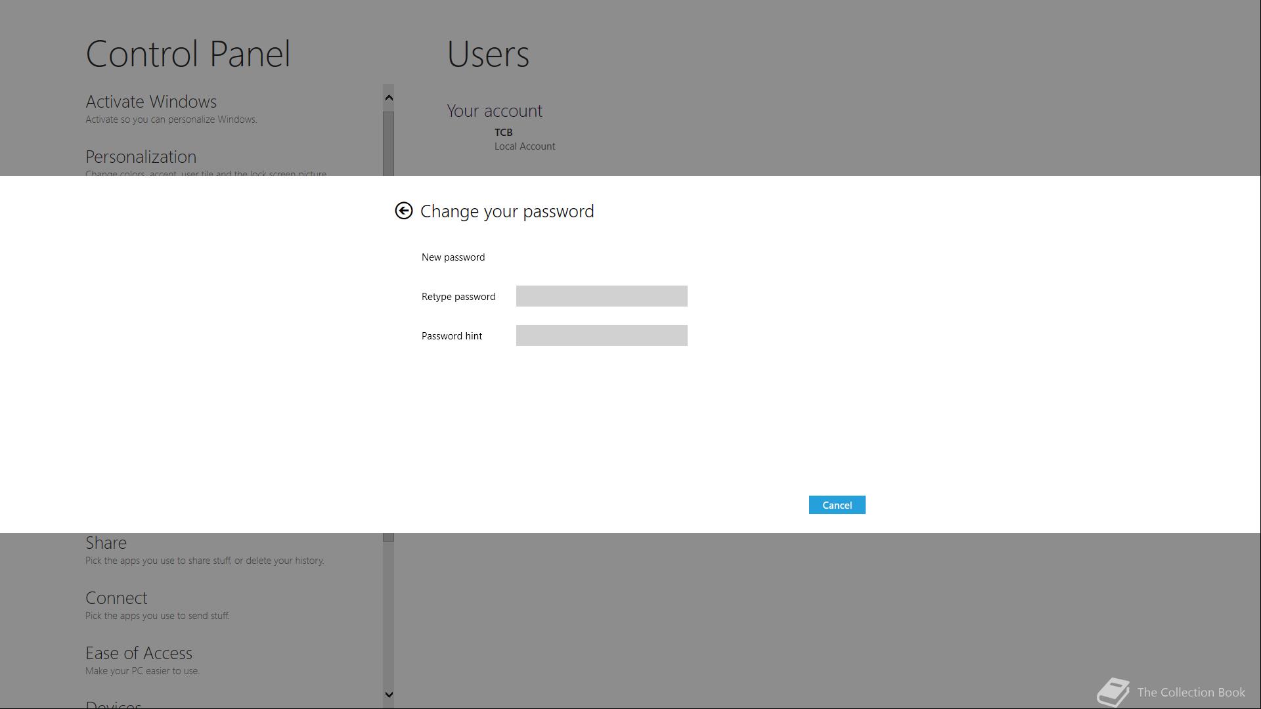
Task: Open the Share settings category
Action: click(106, 543)
